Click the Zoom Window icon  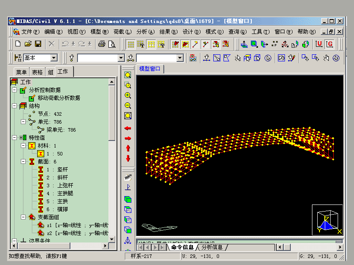pos(128,85)
